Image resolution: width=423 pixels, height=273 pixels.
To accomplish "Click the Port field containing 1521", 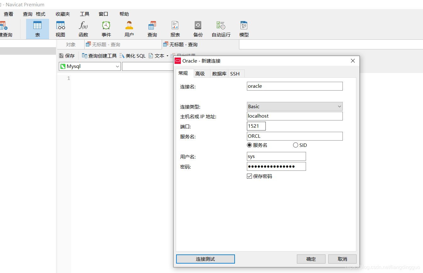I will coord(256,126).
